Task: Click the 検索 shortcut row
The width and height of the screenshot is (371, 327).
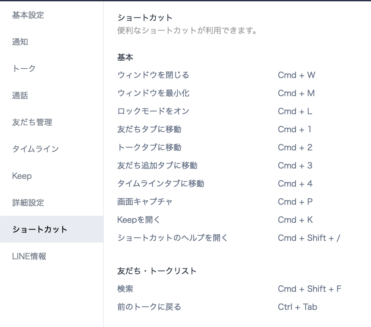Action: [125, 289]
